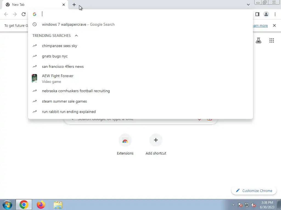
Task: Click AEW Fight Forever cover thumbnail
Action: pyautogui.click(x=34, y=78)
